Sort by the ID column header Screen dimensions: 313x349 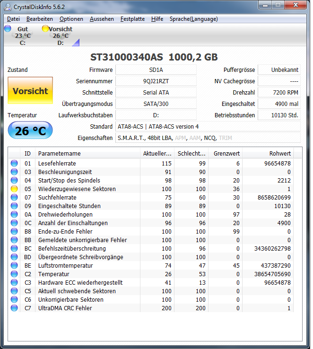click(27, 153)
